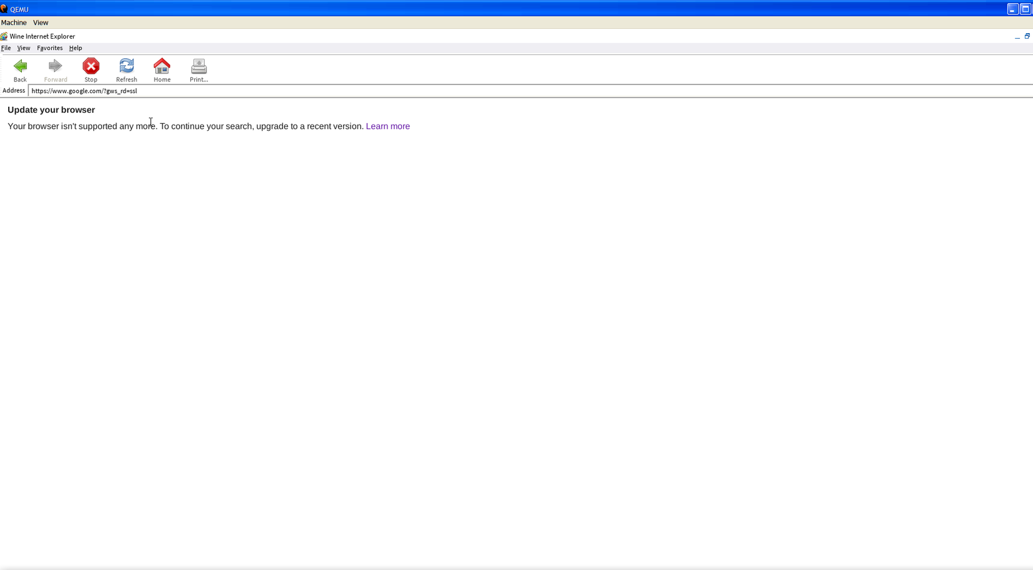Open the QEMU View menu

[40, 23]
